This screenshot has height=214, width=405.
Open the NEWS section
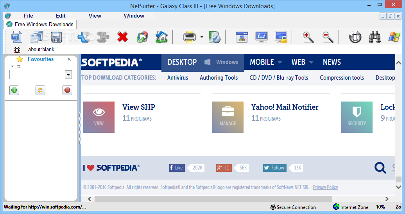332,62
